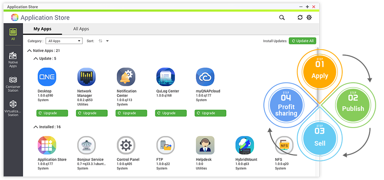
Task: Collapse the Native Apps : 21 section
Action: pyautogui.click(x=29, y=51)
